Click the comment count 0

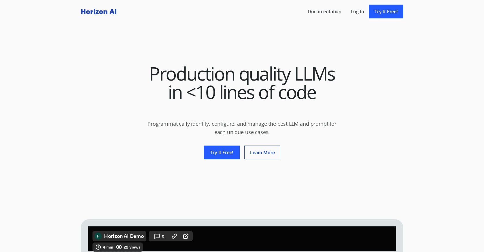pyautogui.click(x=163, y=236)
